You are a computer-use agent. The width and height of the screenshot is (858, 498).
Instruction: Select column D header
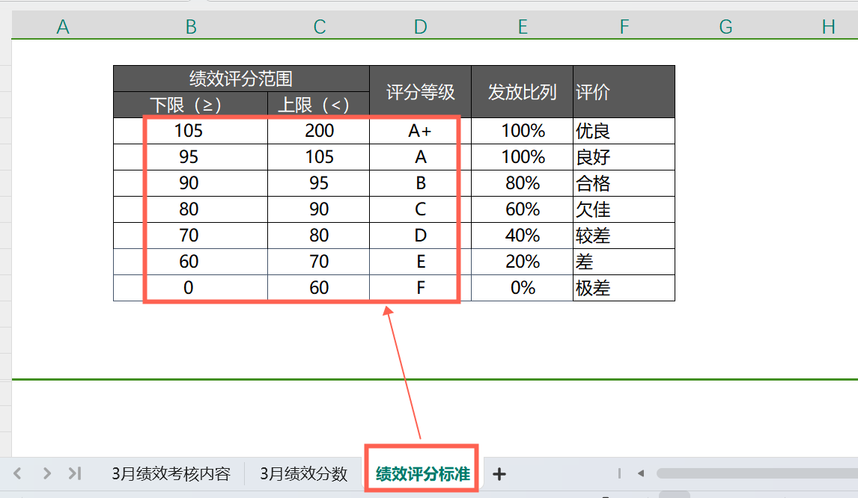(420, 26)
